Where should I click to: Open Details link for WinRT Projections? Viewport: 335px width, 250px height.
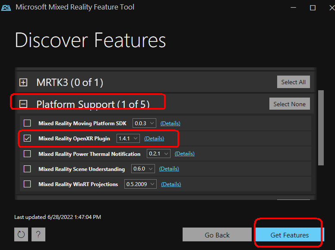(x=171, y=184)
